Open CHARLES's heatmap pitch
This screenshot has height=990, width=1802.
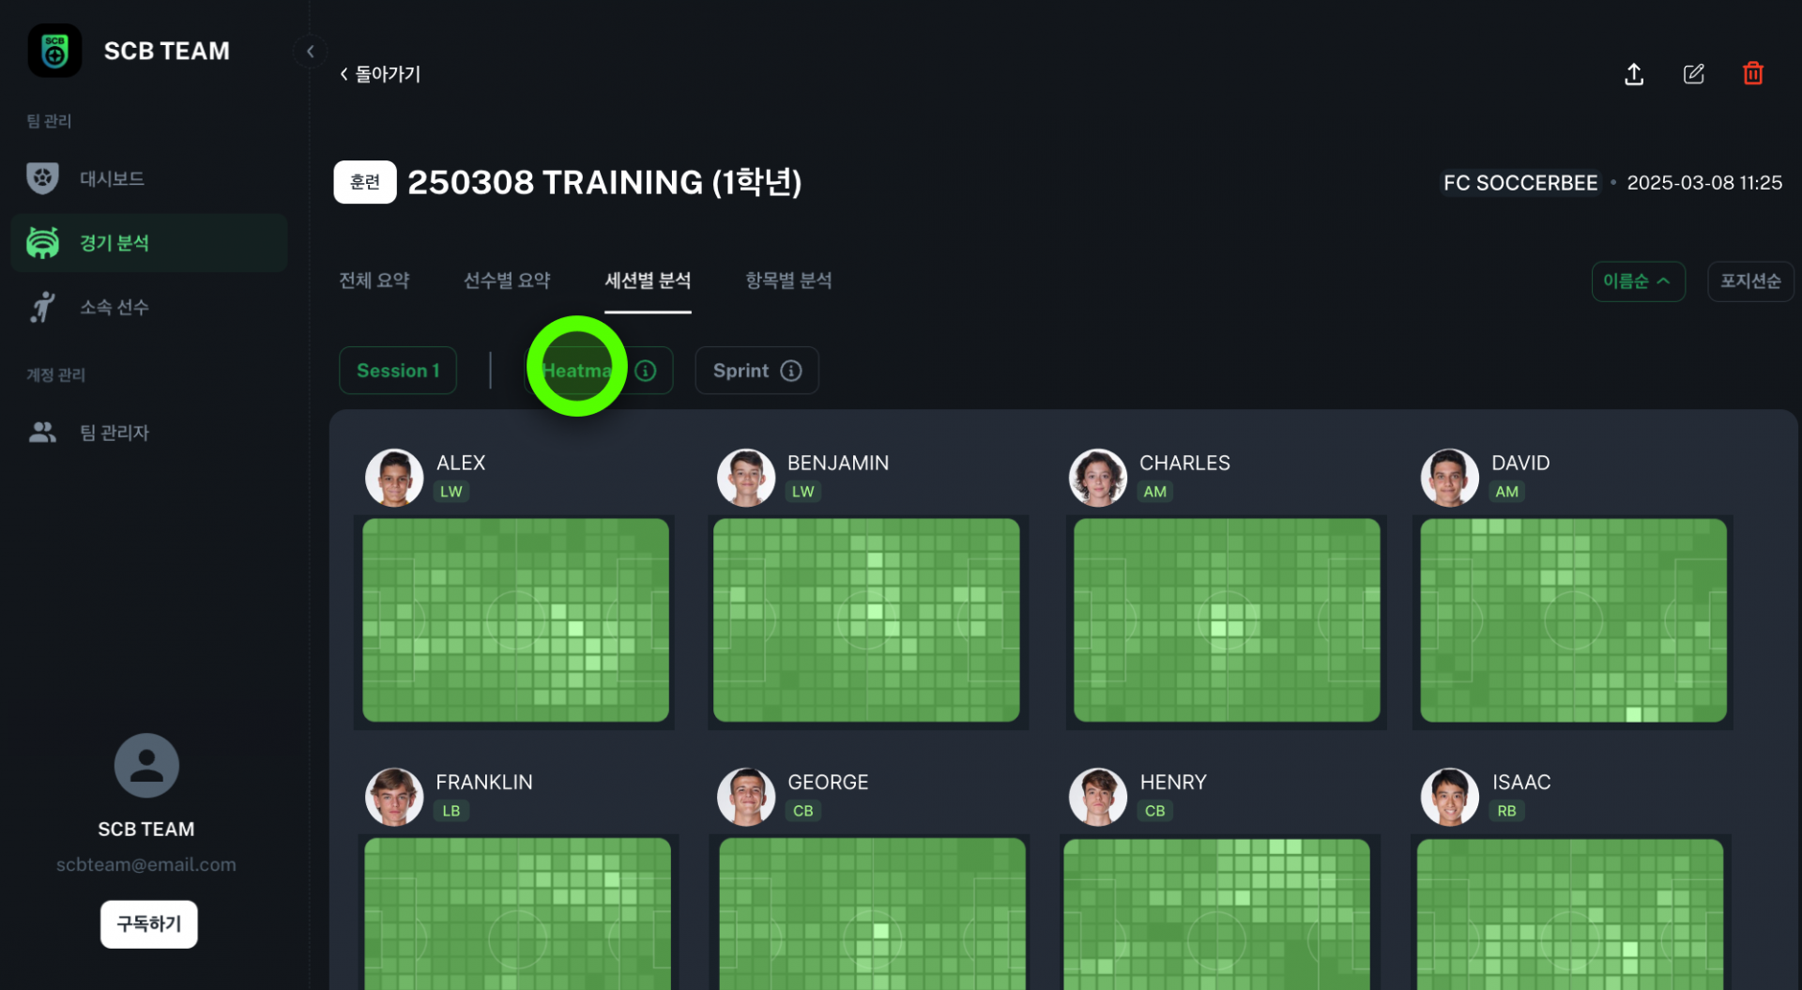[x=1227, y=620]
